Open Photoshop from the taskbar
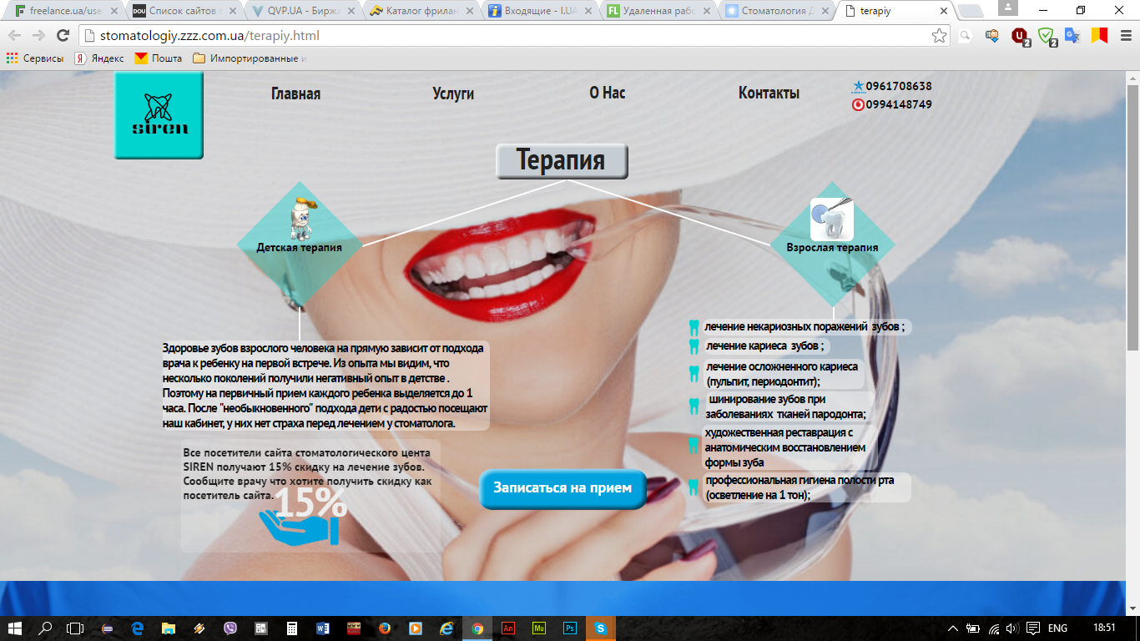The width and height of the screenshot is (1140, 641). pos(570,628)
